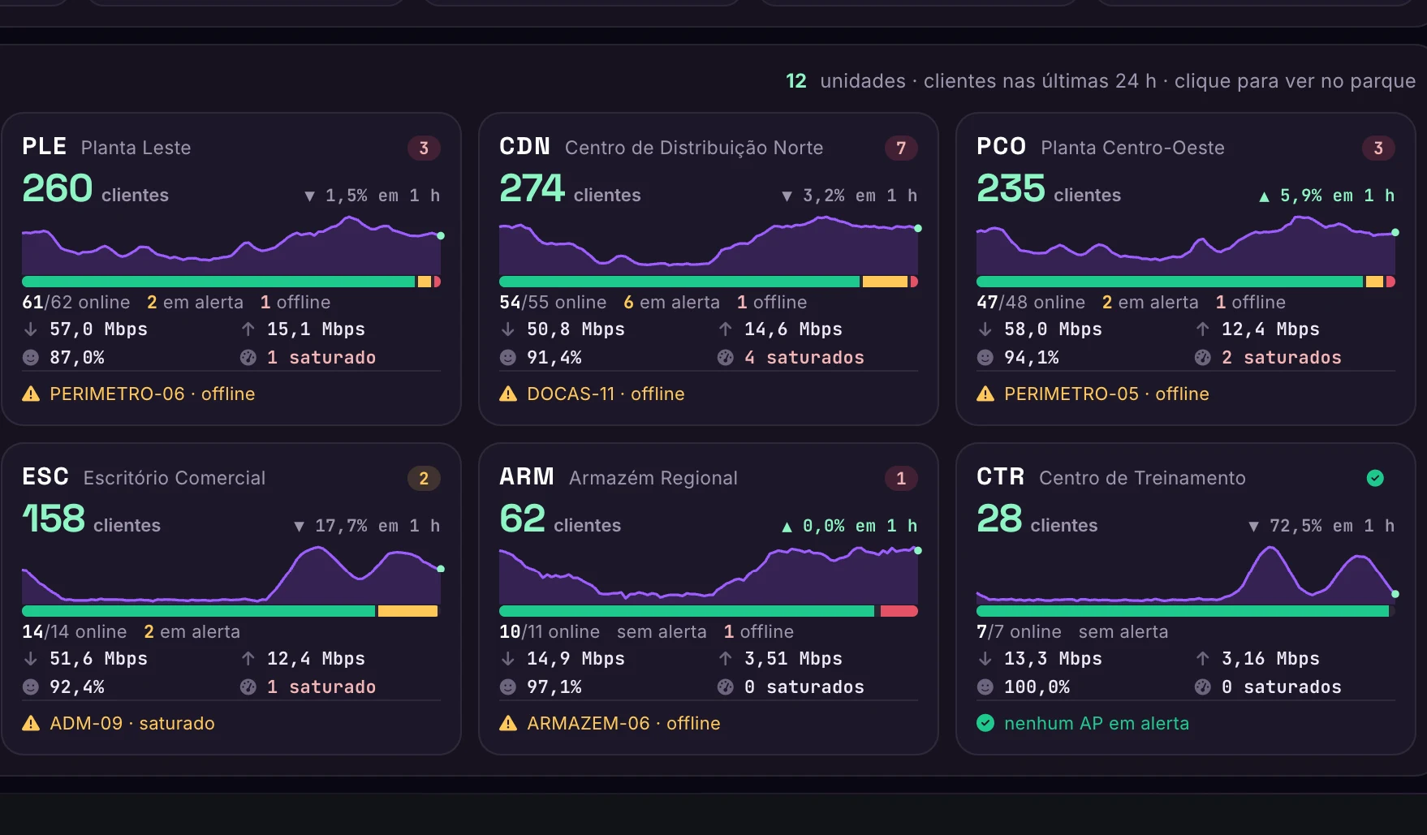Click the CTR green check status icon

(1375, 478)
